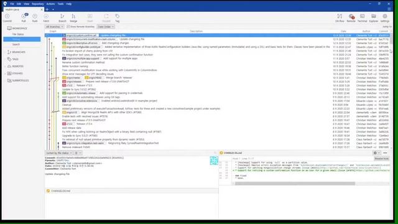Screen dimensions: 398x224
Task: Click the diff settings gear icon
Action: pos(375,153)
